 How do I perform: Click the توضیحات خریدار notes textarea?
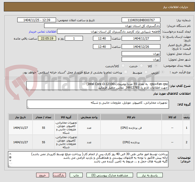(88, 159)
